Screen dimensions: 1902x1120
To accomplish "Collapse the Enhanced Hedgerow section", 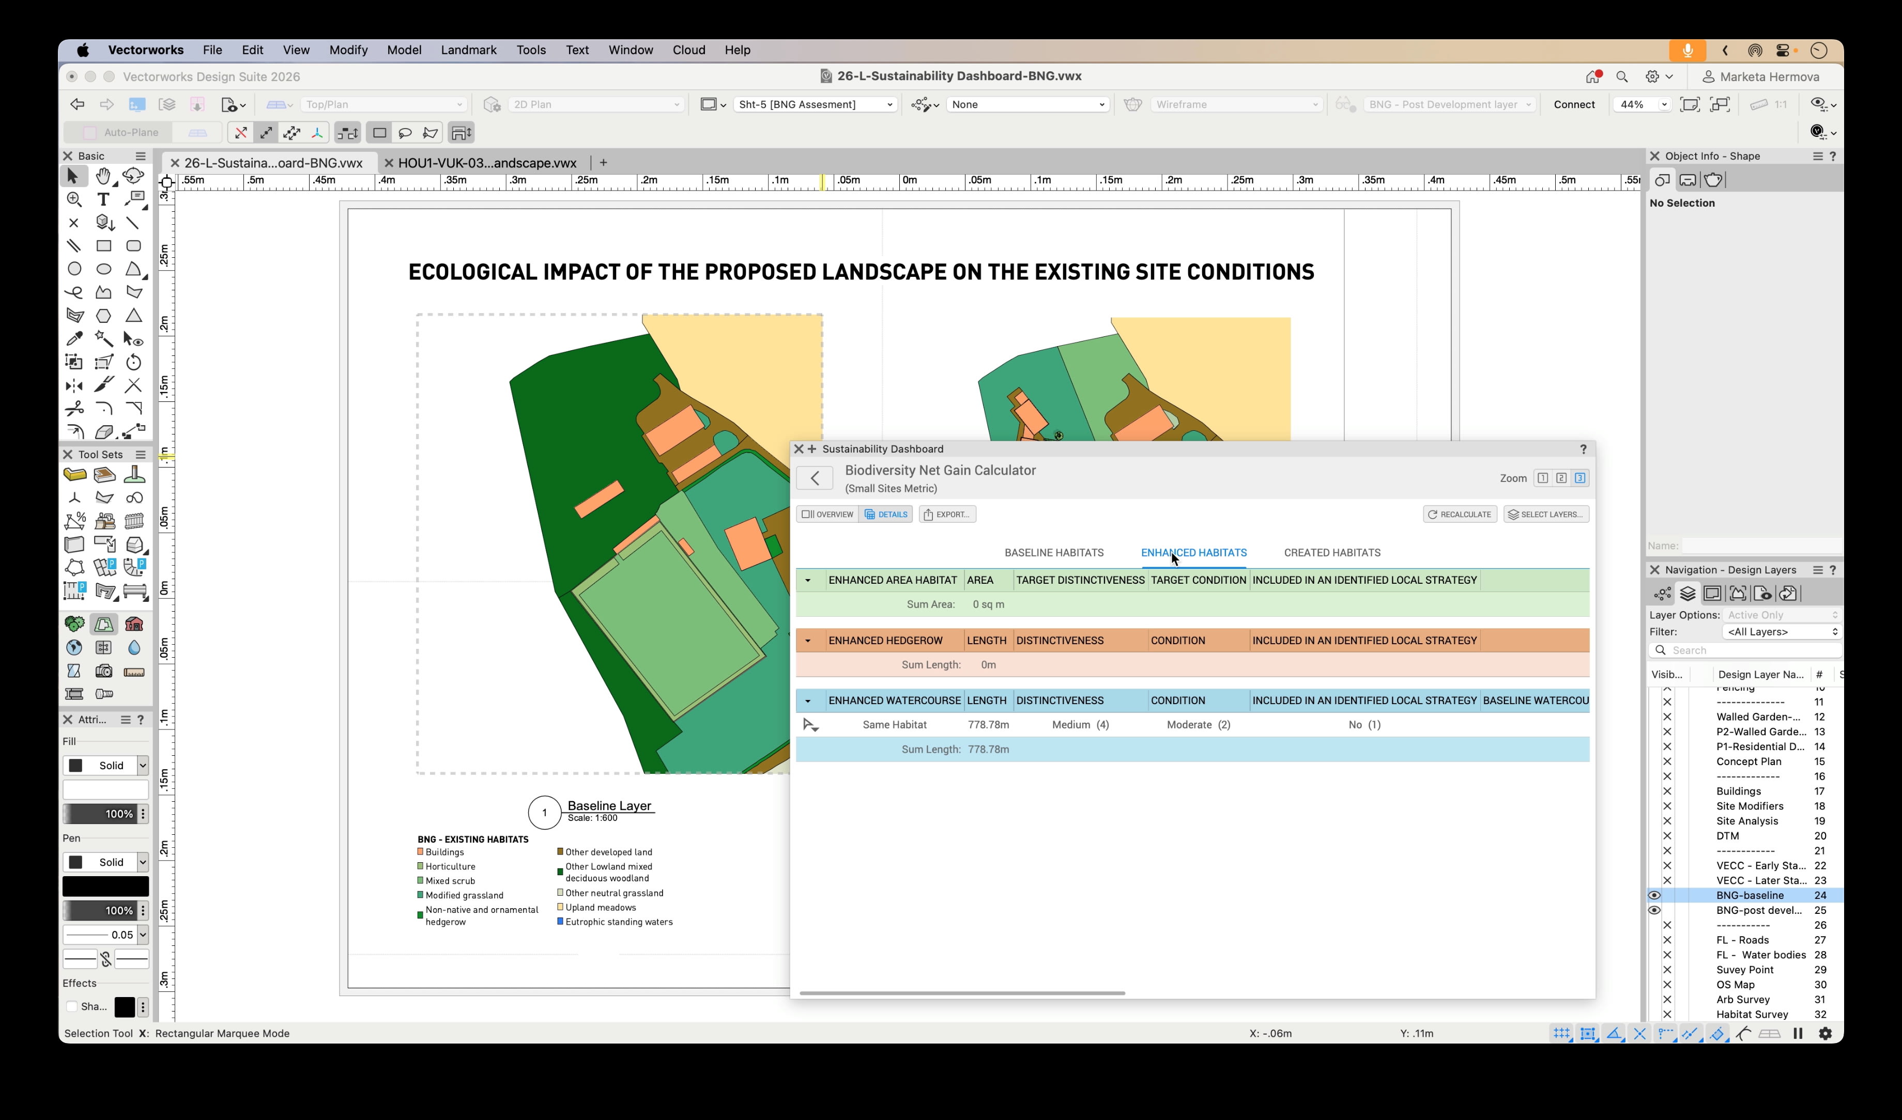I will pos(808,641).
